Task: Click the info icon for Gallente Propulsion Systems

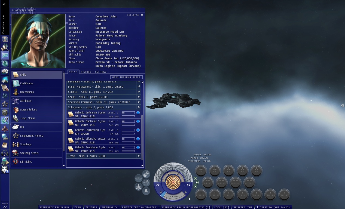Action: pyautogui.click(x=138, y=147)
